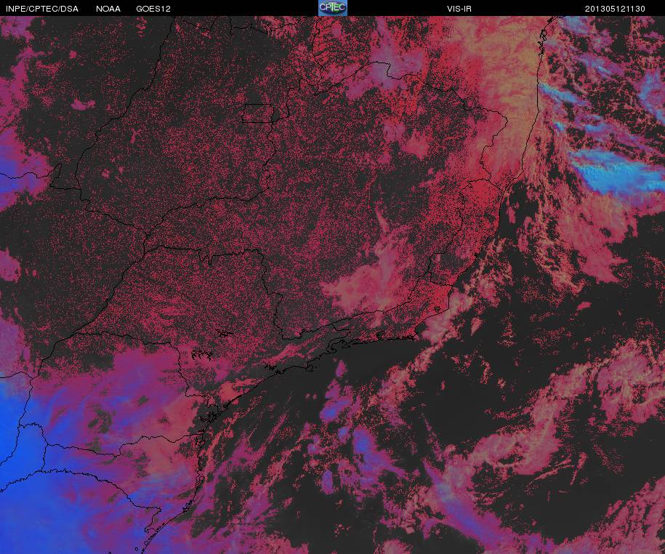Click the VIS-IR channel label
Screen dimensions: 665x554
[459, 9]
